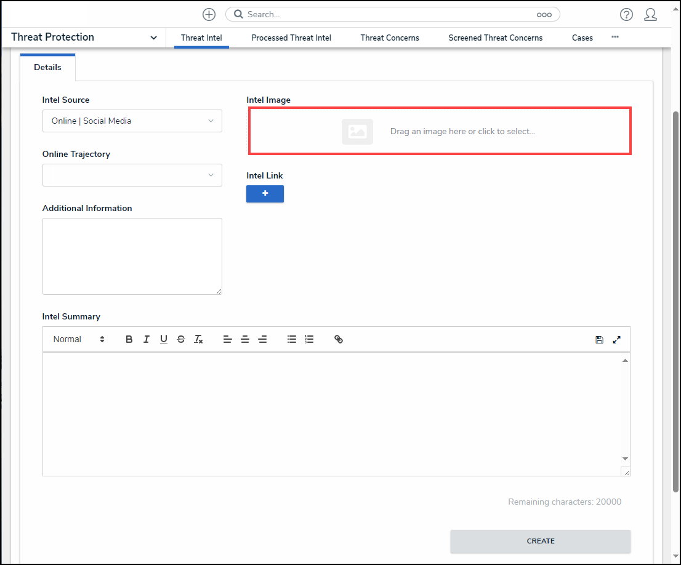Open the Processed Threat Intel tab
Image resolution: width=681 pixels, height=565 pixels.
click(291, 38)
